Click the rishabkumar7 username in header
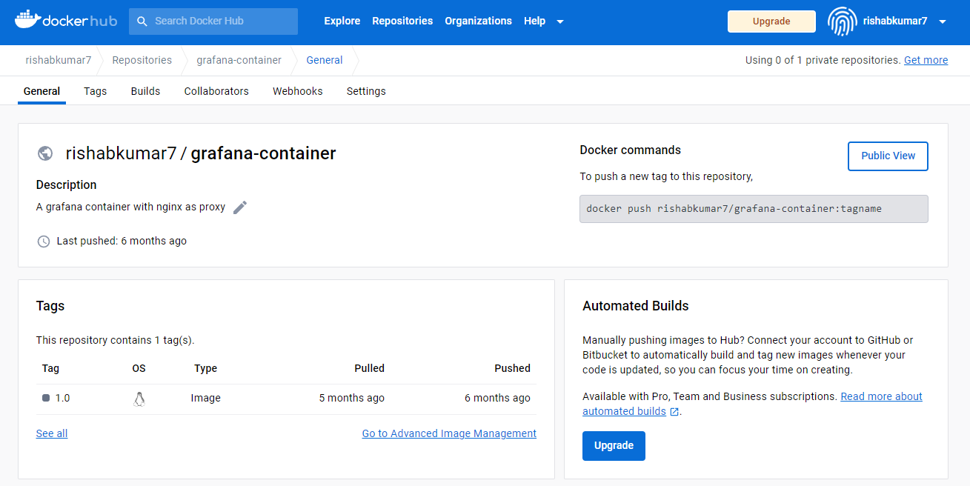Image resolution: width=970 pixels, height=486 pixels. tap(895, 21)
